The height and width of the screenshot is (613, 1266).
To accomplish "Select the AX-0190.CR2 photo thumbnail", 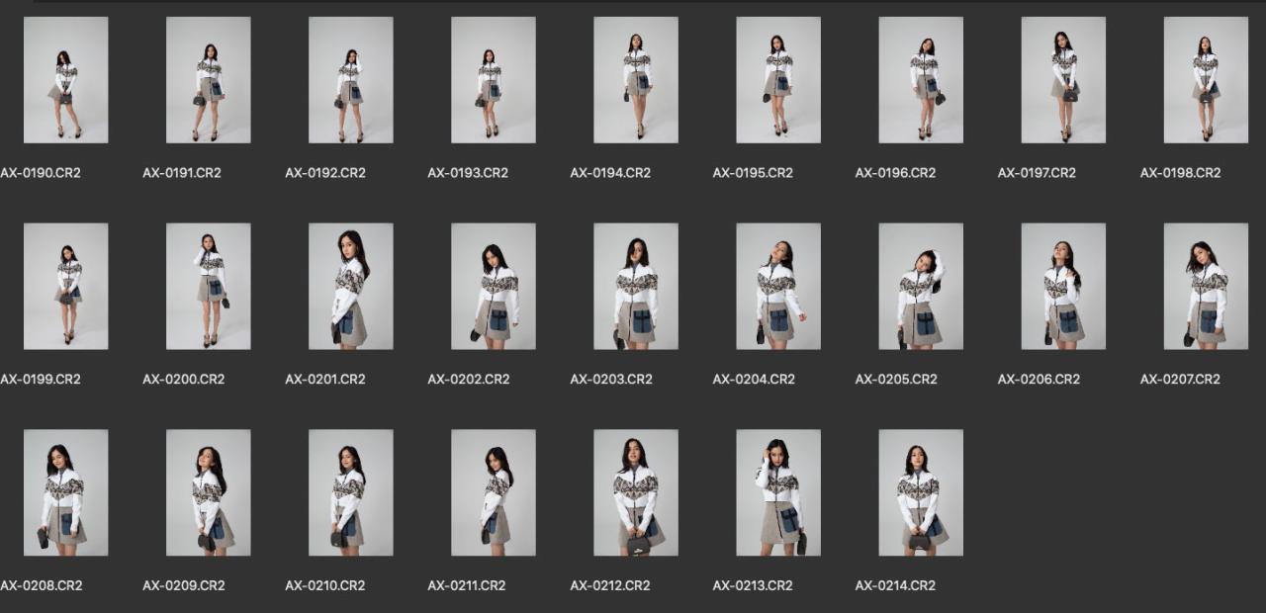I will pos(65,80).
